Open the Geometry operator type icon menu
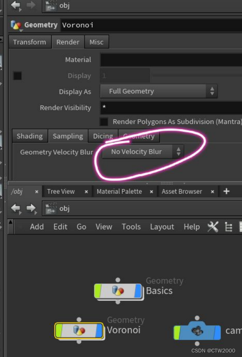This screenshot has height=357, width=242. pyautogui.click(x=16, y=25)
